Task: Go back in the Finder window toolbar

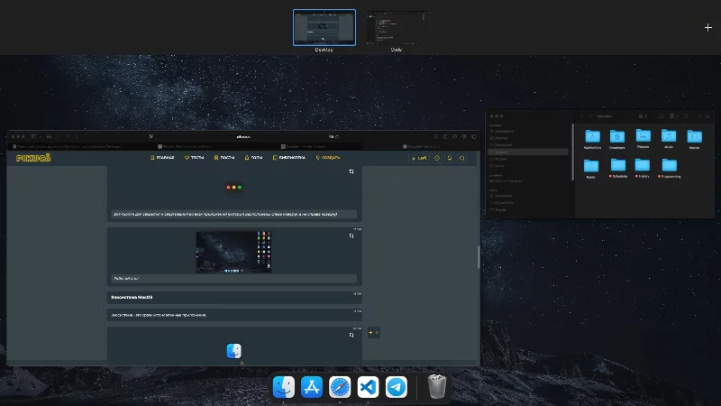Action: [x=581, y=116]
